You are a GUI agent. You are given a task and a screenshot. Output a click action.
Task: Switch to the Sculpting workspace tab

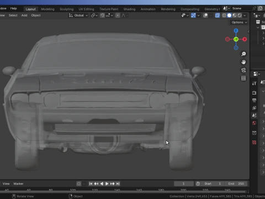[x=67, y=9]
